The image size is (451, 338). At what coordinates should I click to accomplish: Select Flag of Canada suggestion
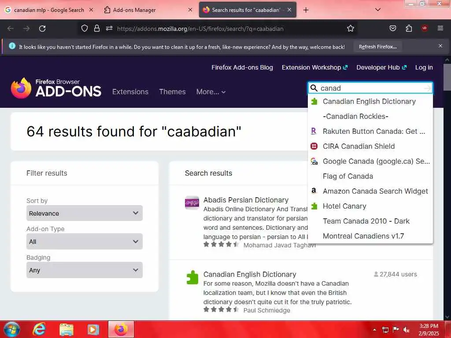(x=370, y=176)
